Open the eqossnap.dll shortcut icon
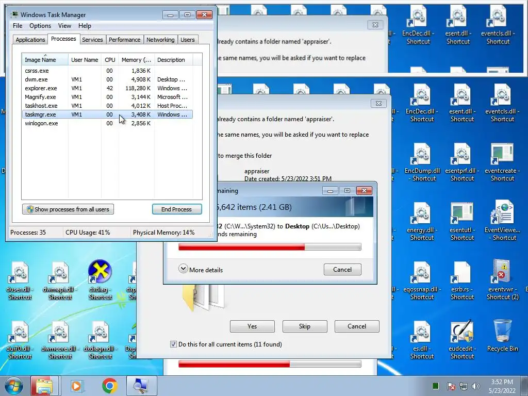Image resolution: width=528 pixels, height=396 pixels. (422, 280)
